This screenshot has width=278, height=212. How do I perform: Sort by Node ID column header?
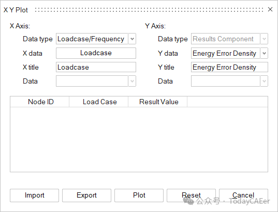pos(40,102)
